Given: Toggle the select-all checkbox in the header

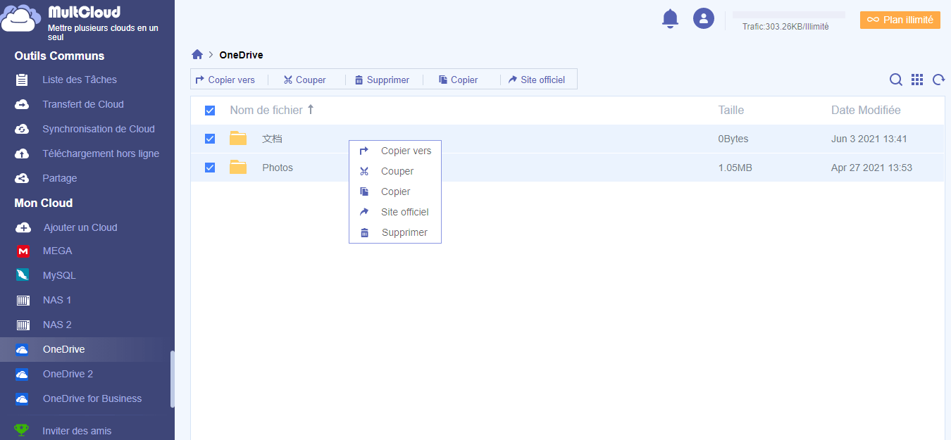Looking at the screenshot, I should [210, 111].
